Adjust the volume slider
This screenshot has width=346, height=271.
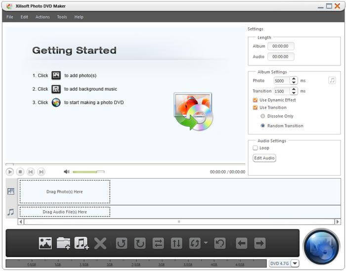pyautogui.click(x=88, y=172)
